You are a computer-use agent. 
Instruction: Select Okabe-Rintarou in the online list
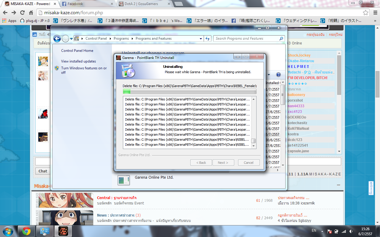point(301,61)
